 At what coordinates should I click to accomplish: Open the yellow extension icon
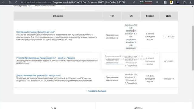pos(172,2)
